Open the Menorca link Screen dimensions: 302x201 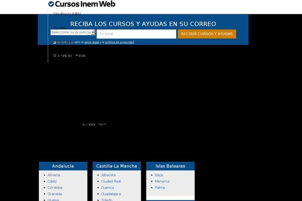tap(162, 181)
